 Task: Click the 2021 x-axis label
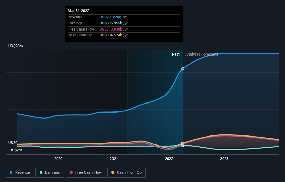coord(114,159)
